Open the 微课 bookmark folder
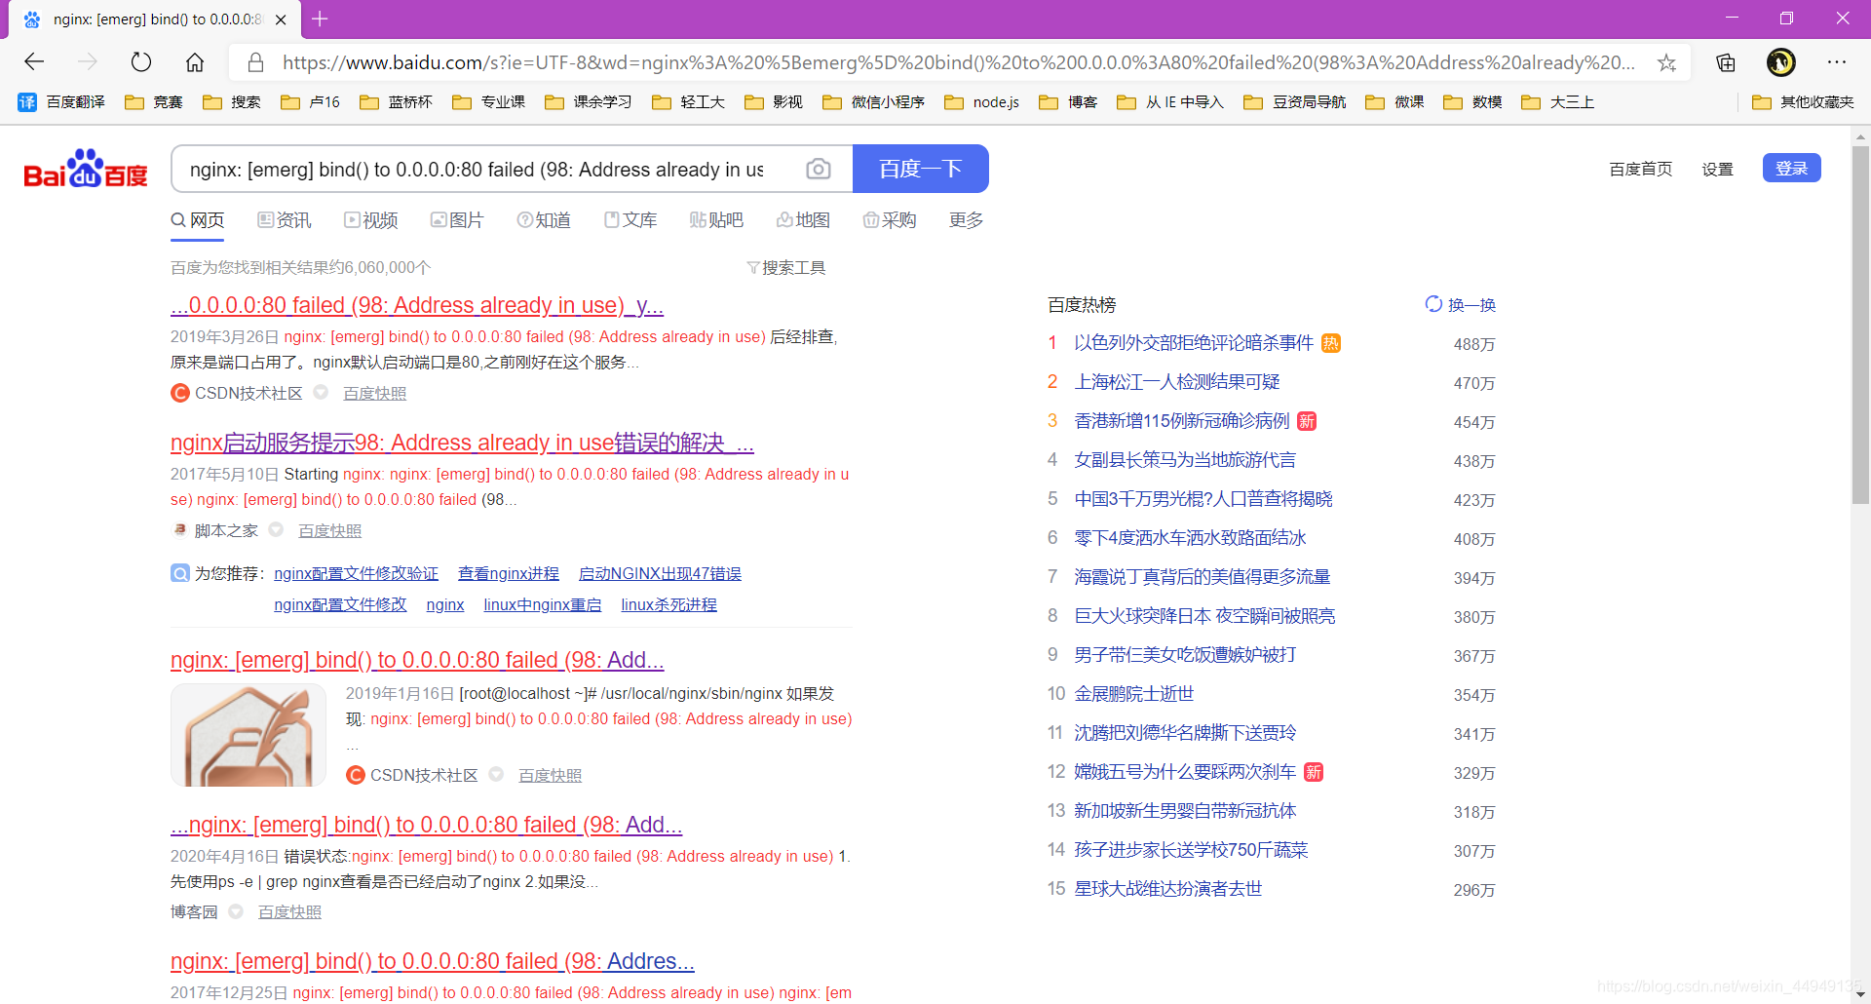Screen dimensions: 1871x1004 click(1394, 102)
